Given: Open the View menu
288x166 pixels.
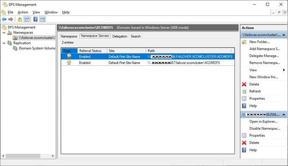Looking at the screenshot, I should click(36, 12).
